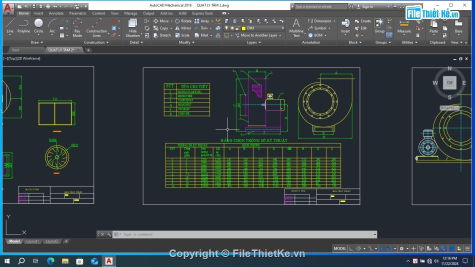
Task: Click the yellow DIM layer color swatch
Action: coord(243,28)
